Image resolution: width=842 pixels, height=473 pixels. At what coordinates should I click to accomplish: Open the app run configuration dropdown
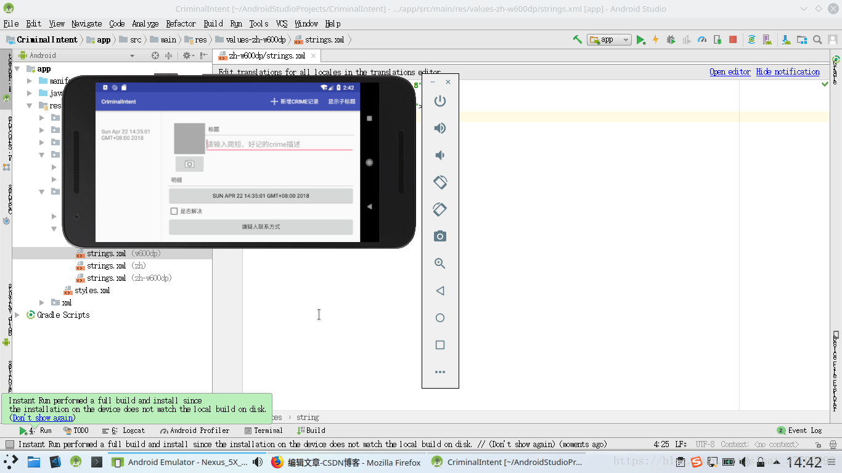tap(609, 39)
